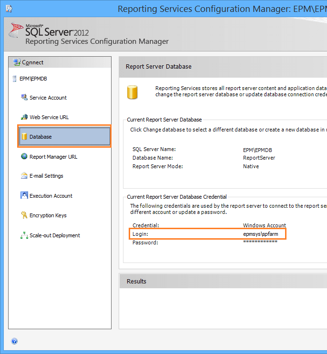
Task: Open the Encryption Keys page
Action: point(48,215)
